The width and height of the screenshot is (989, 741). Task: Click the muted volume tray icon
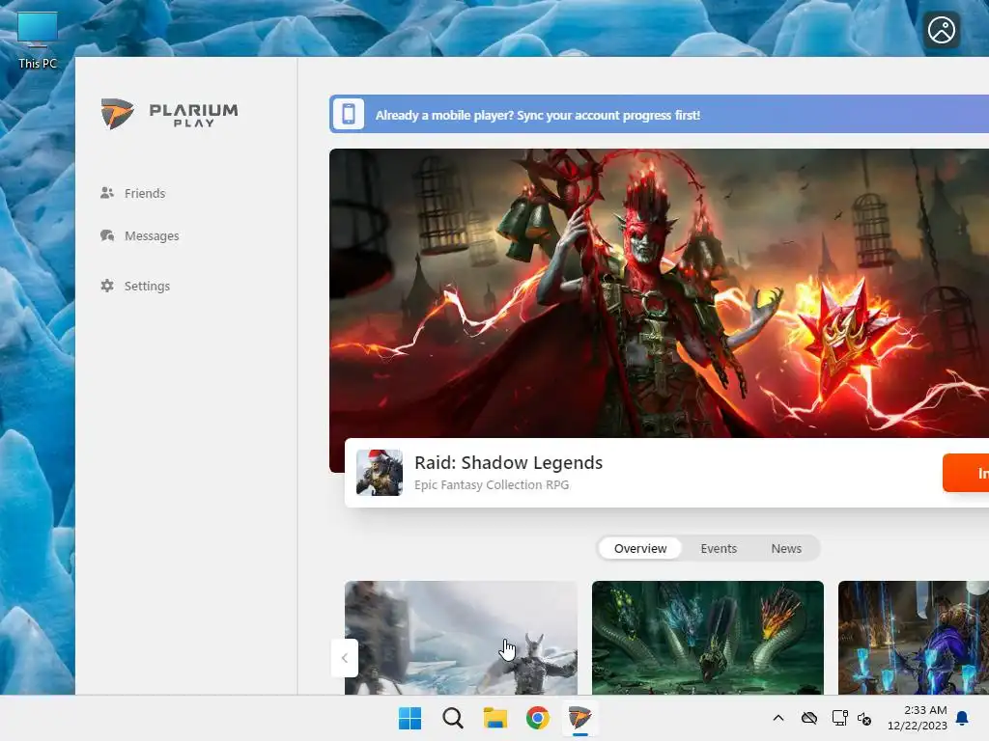864,718
